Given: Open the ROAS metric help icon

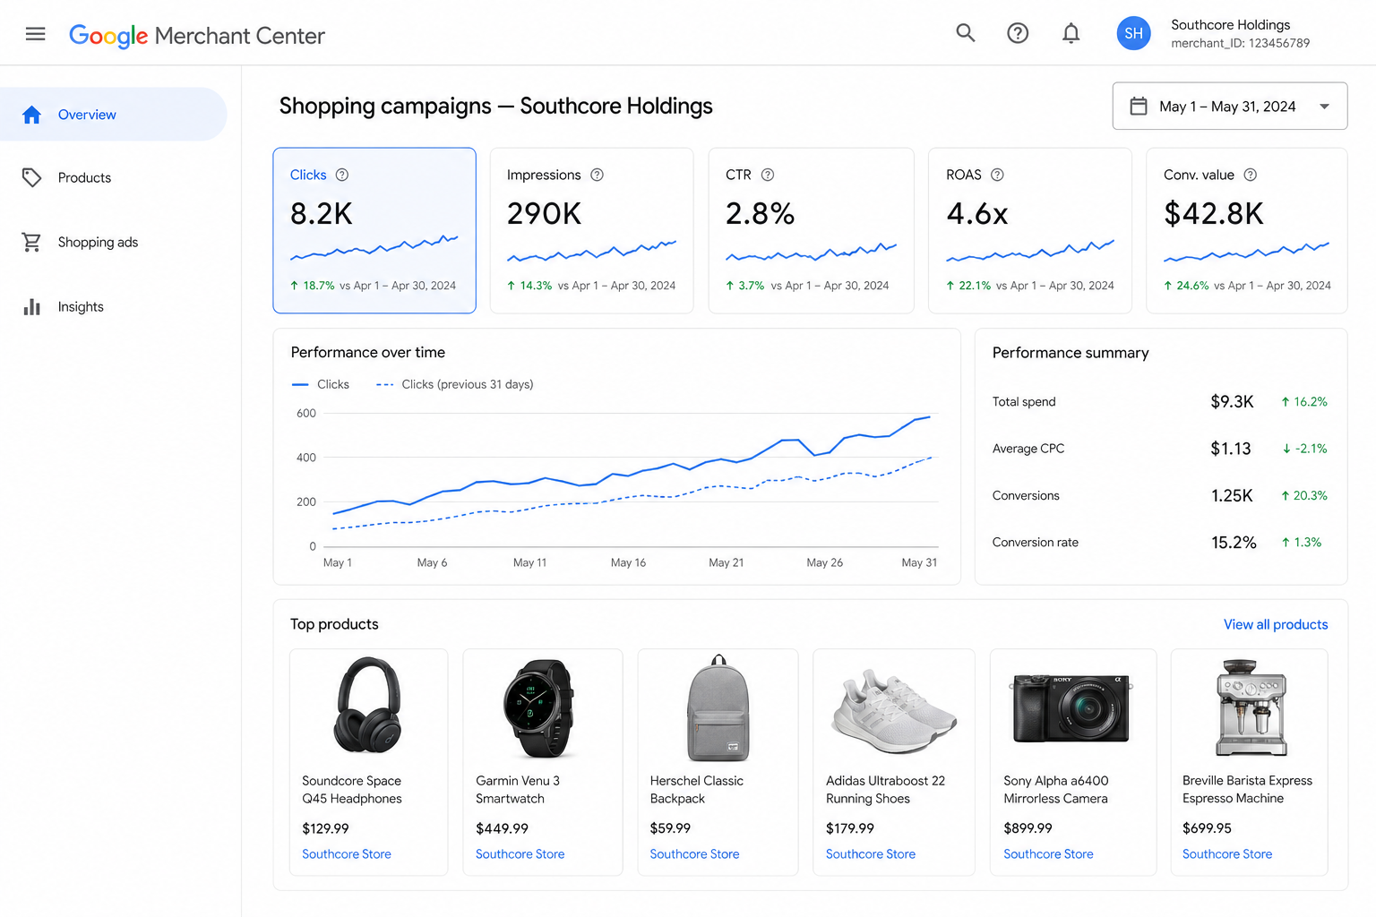Looking at the screenshot, I should coord(997,175).
